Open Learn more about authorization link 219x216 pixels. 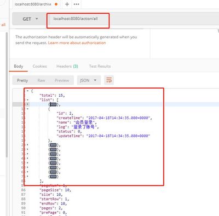click(x=77, y=43)
